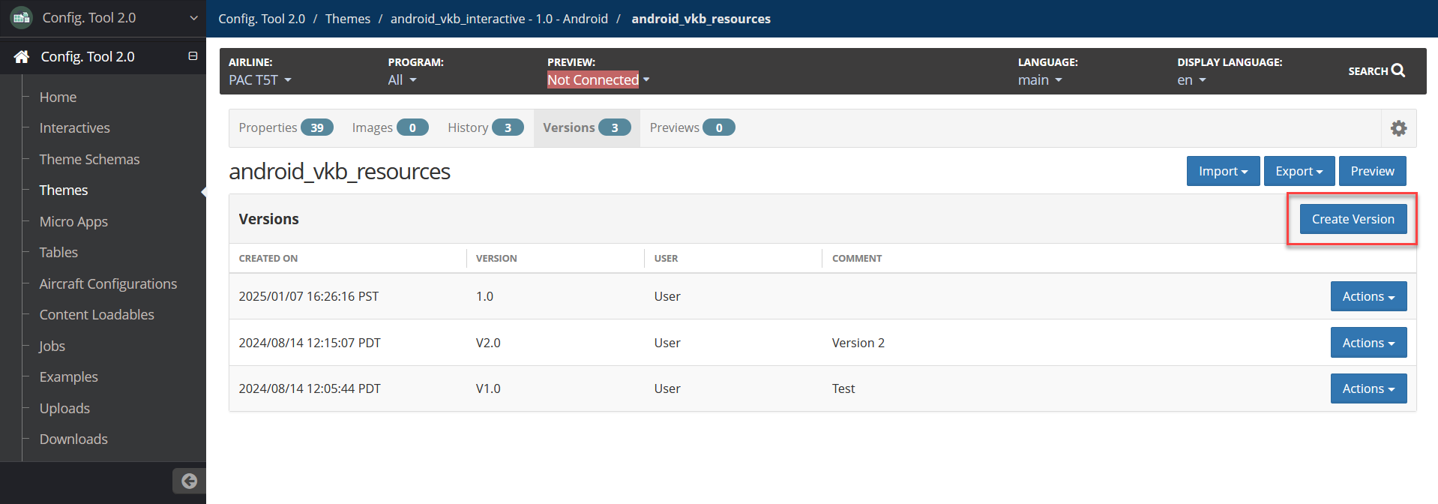Viewport: 1438px width, 504px height.
Task: Click the Config. Tool 2.0 breadcrumb link
Action: coord(262,19)
